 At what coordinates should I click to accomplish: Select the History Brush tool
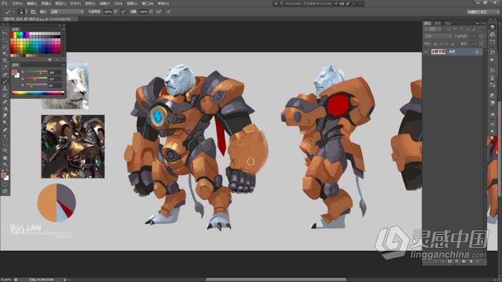(x=4, y=95)
